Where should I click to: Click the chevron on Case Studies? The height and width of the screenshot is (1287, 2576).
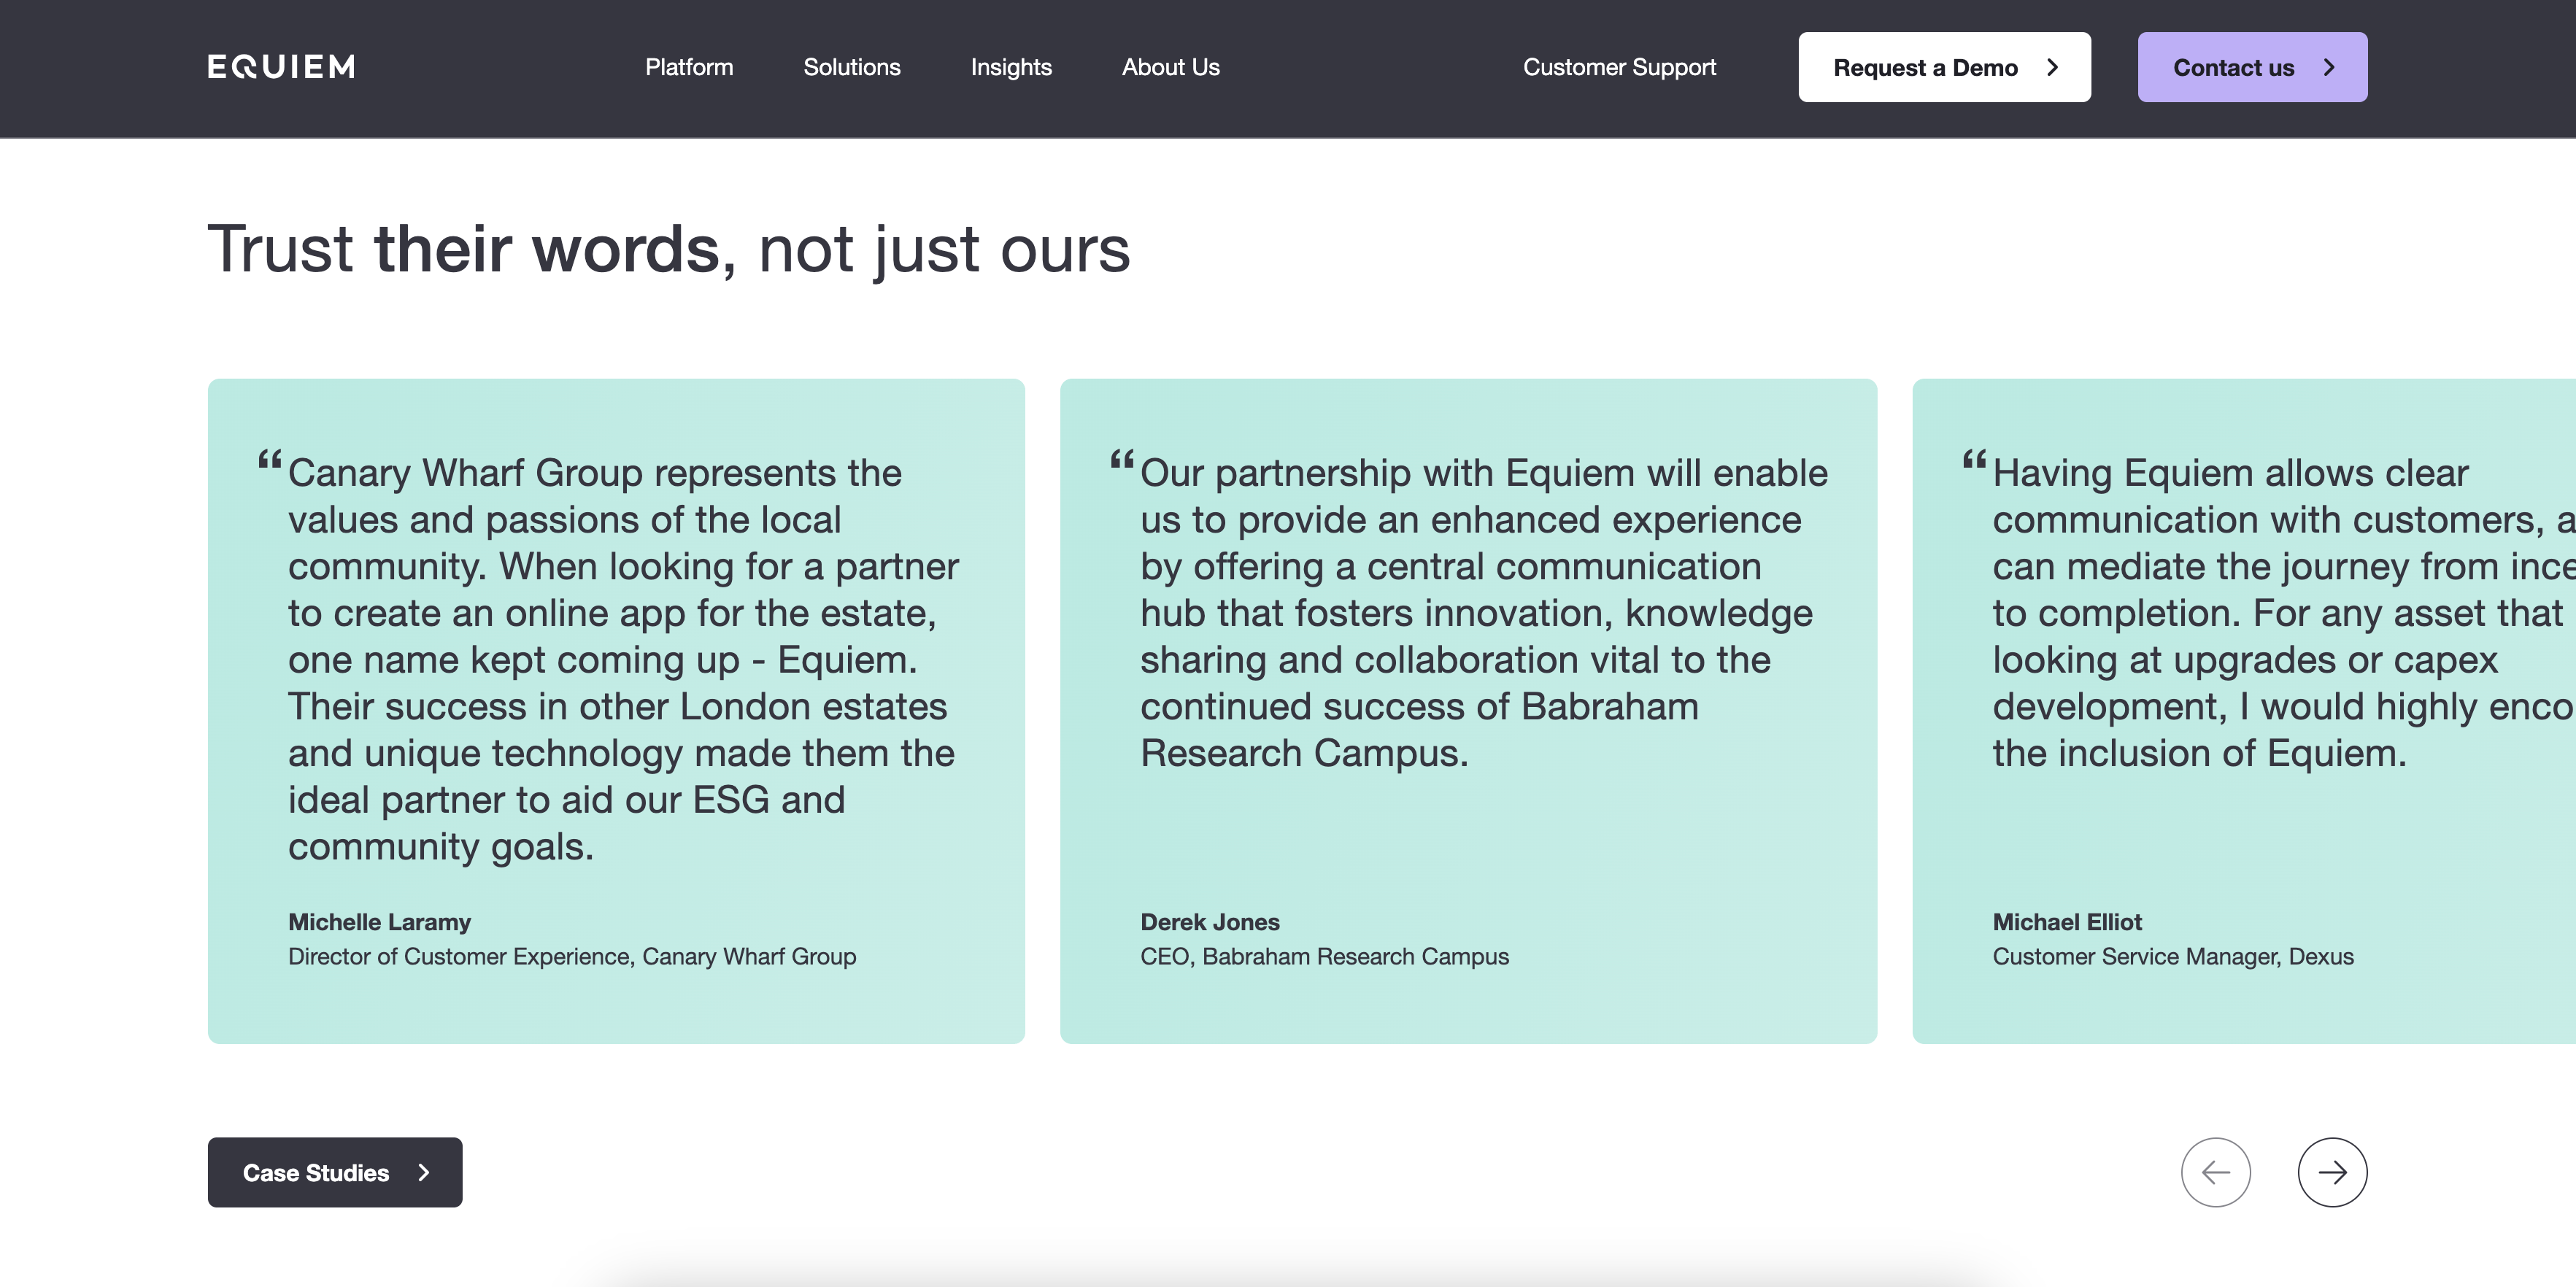tap(423, 1172)
